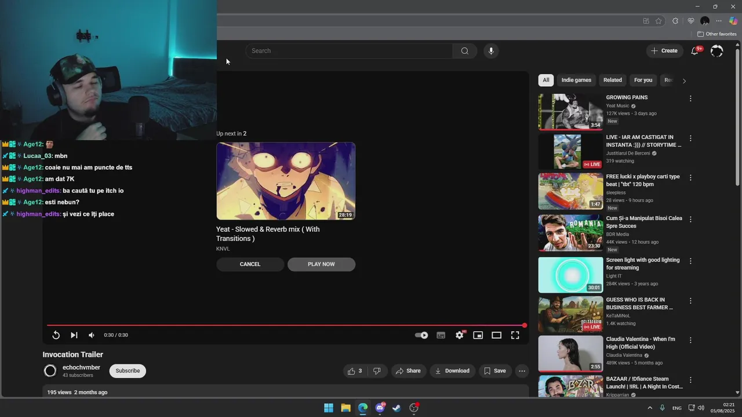This screenshot has width=742, height=417.
Task: Toggle the autoplay switch
Action: coord(422,335)
